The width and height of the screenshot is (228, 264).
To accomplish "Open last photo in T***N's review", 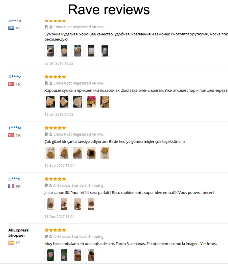I will click(x=105, y=153).
